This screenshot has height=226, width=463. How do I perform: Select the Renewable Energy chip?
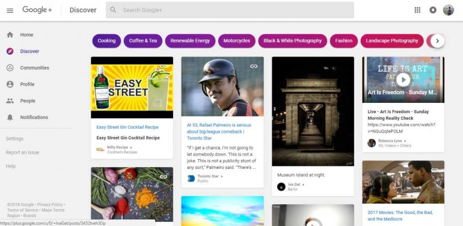[x=190, y=41]
